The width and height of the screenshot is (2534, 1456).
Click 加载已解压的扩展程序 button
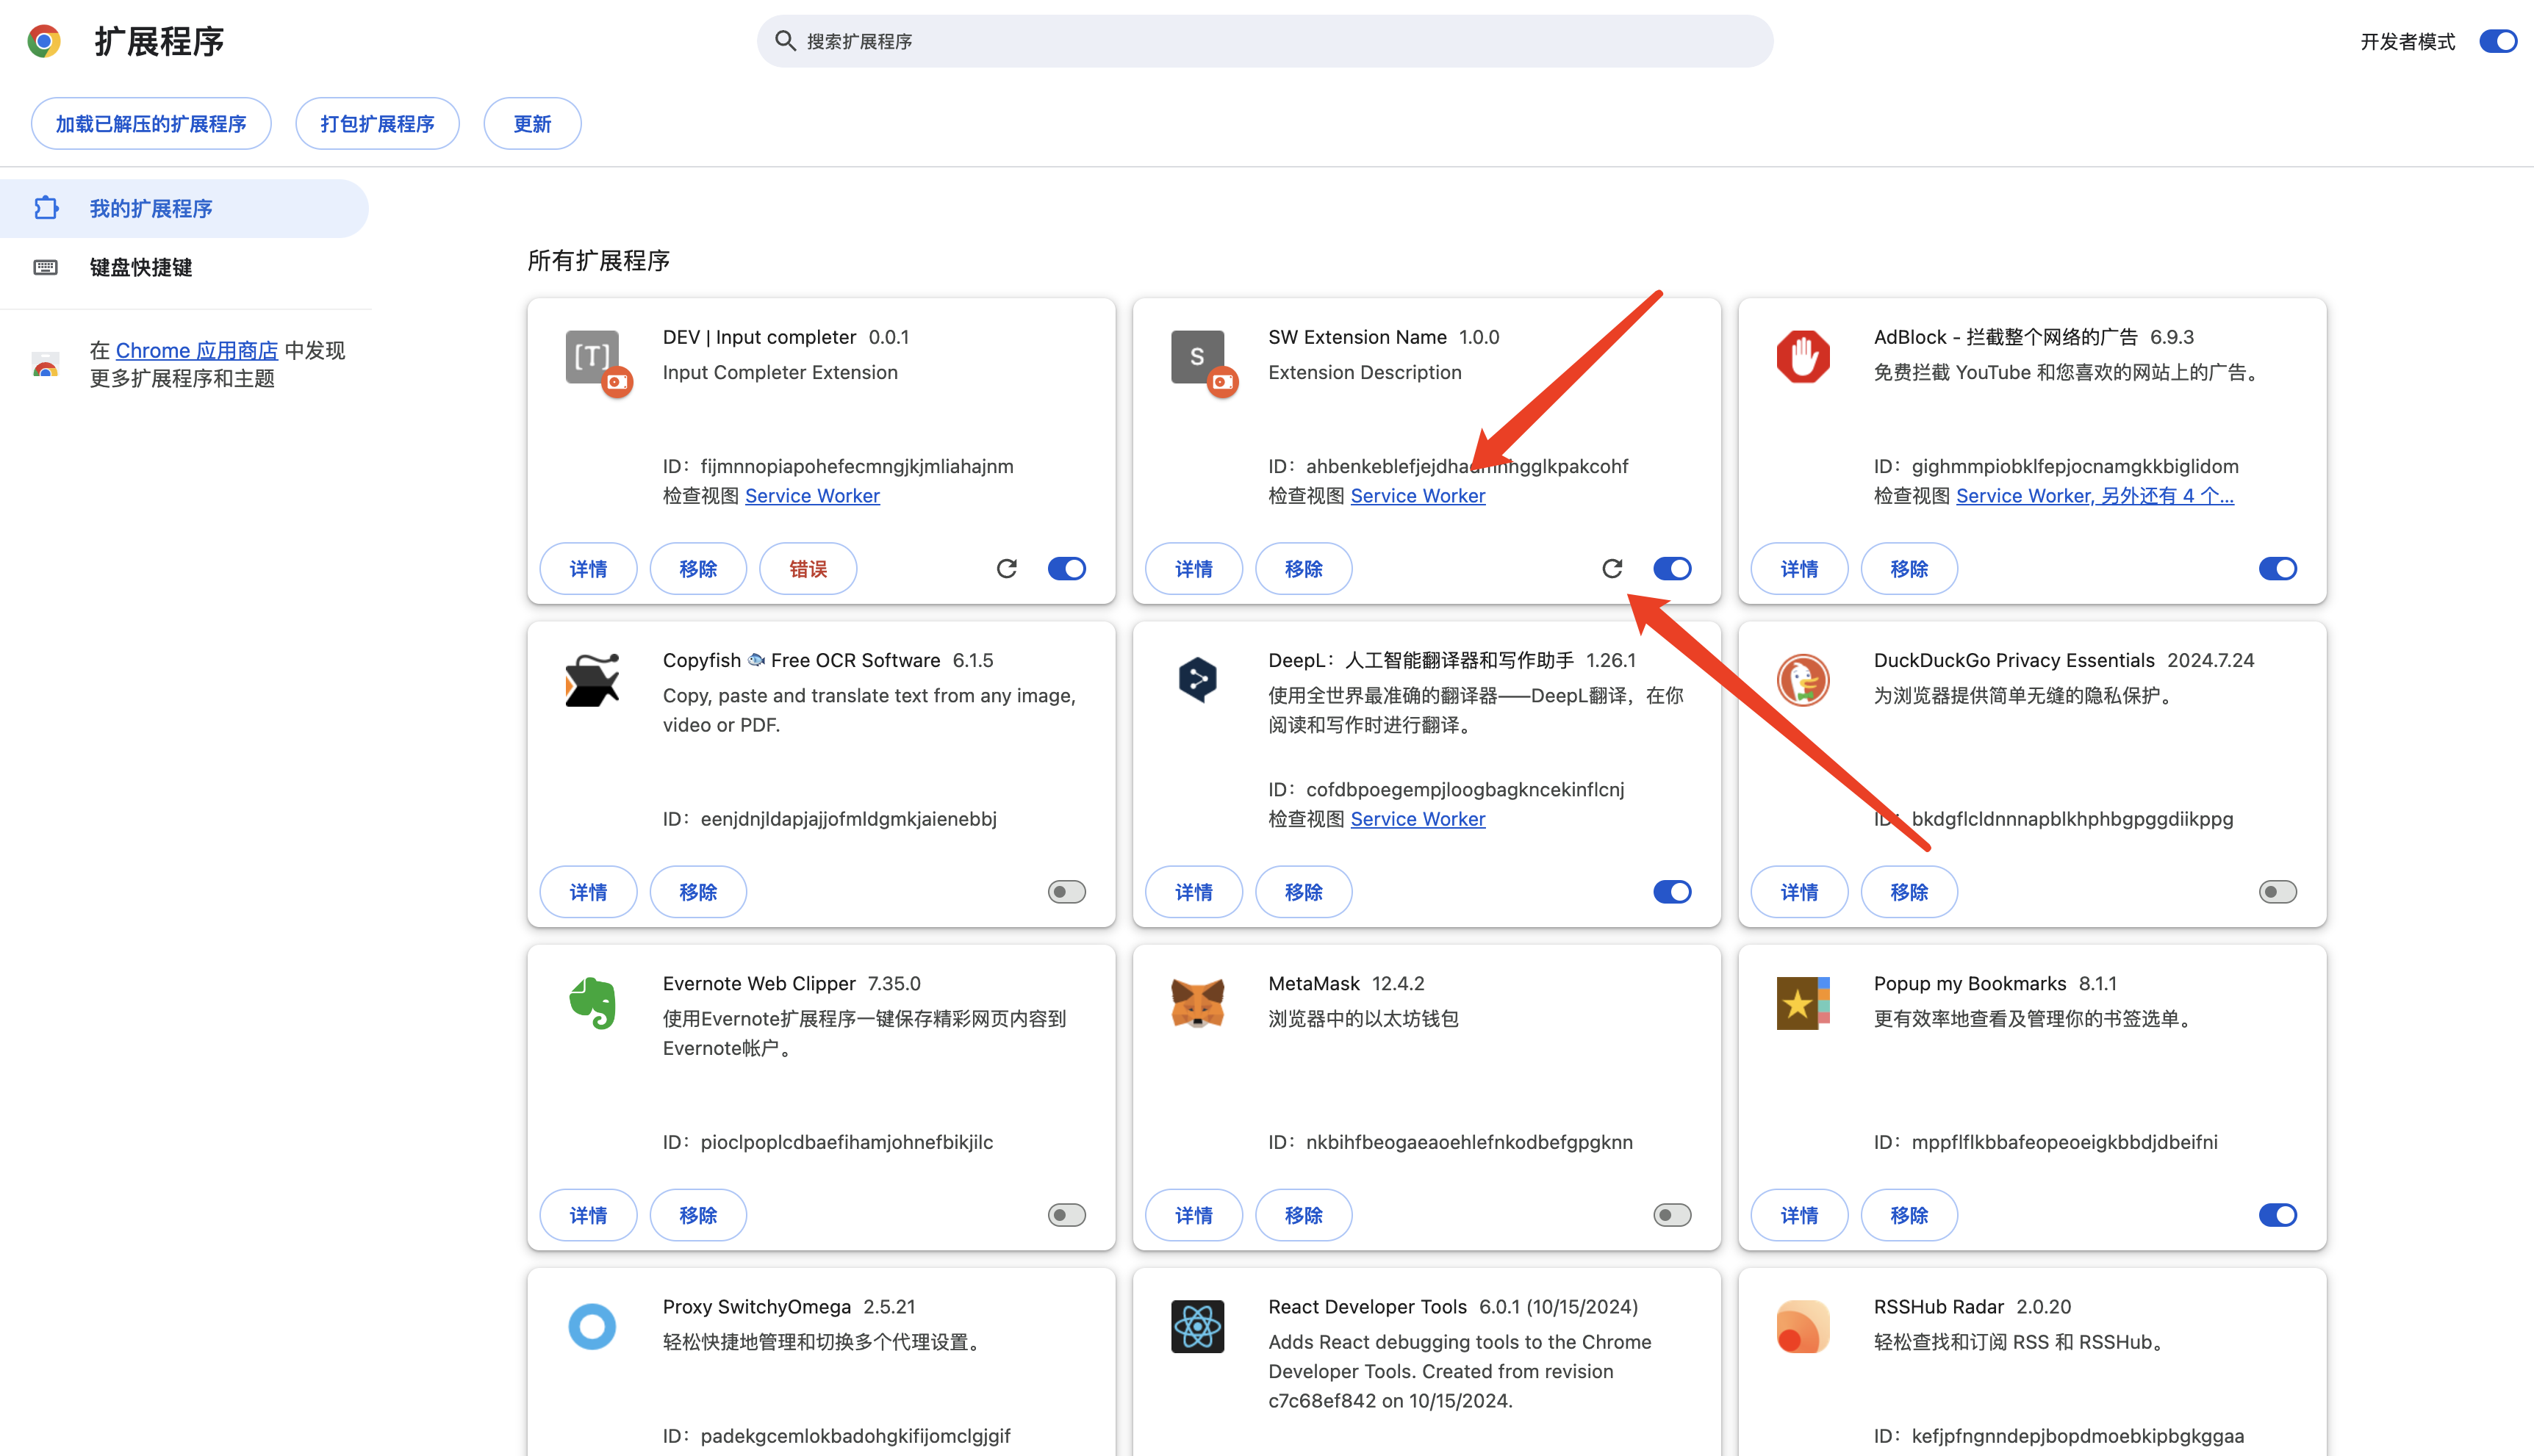click(151, 124)
